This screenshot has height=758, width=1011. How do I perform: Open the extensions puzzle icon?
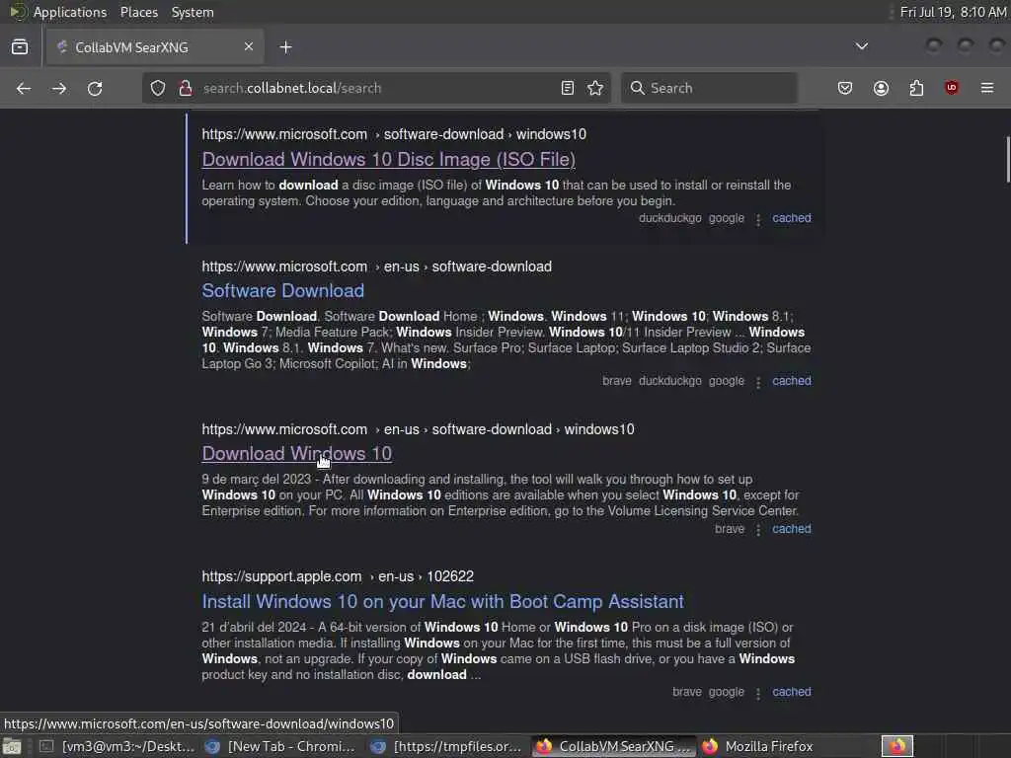tap(916, 88)
